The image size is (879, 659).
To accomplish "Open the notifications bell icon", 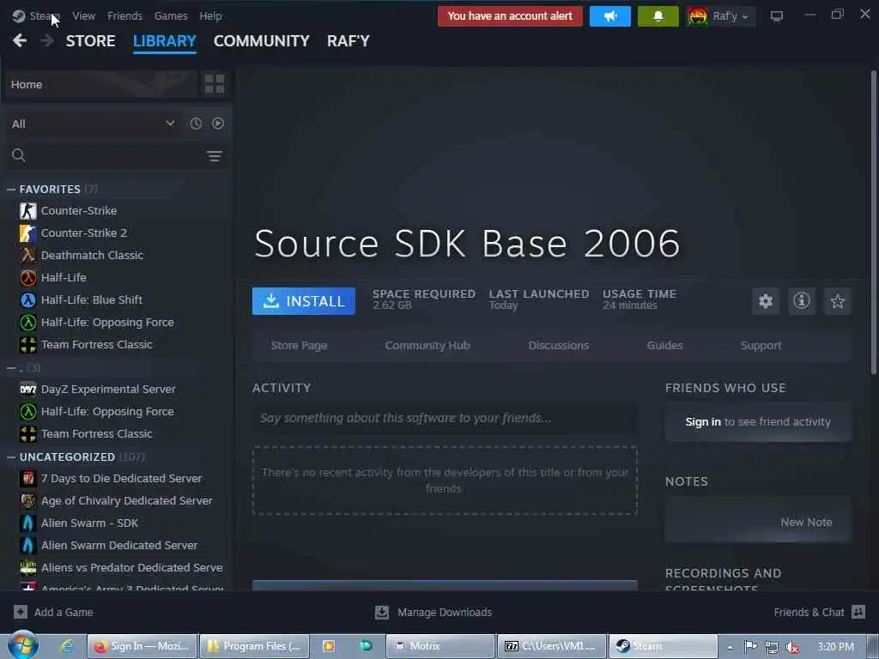I will pos(658,16).
